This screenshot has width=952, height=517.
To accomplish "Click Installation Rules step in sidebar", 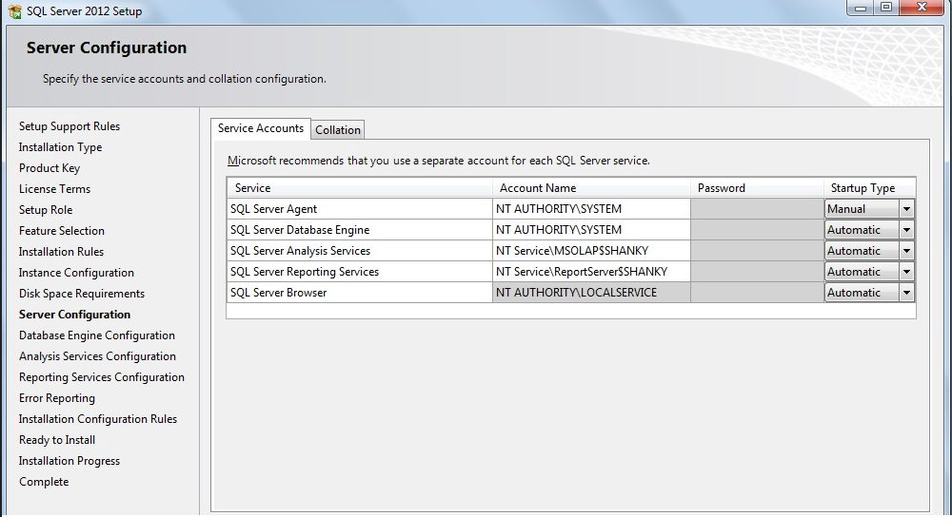I will [x=61, y=252].
